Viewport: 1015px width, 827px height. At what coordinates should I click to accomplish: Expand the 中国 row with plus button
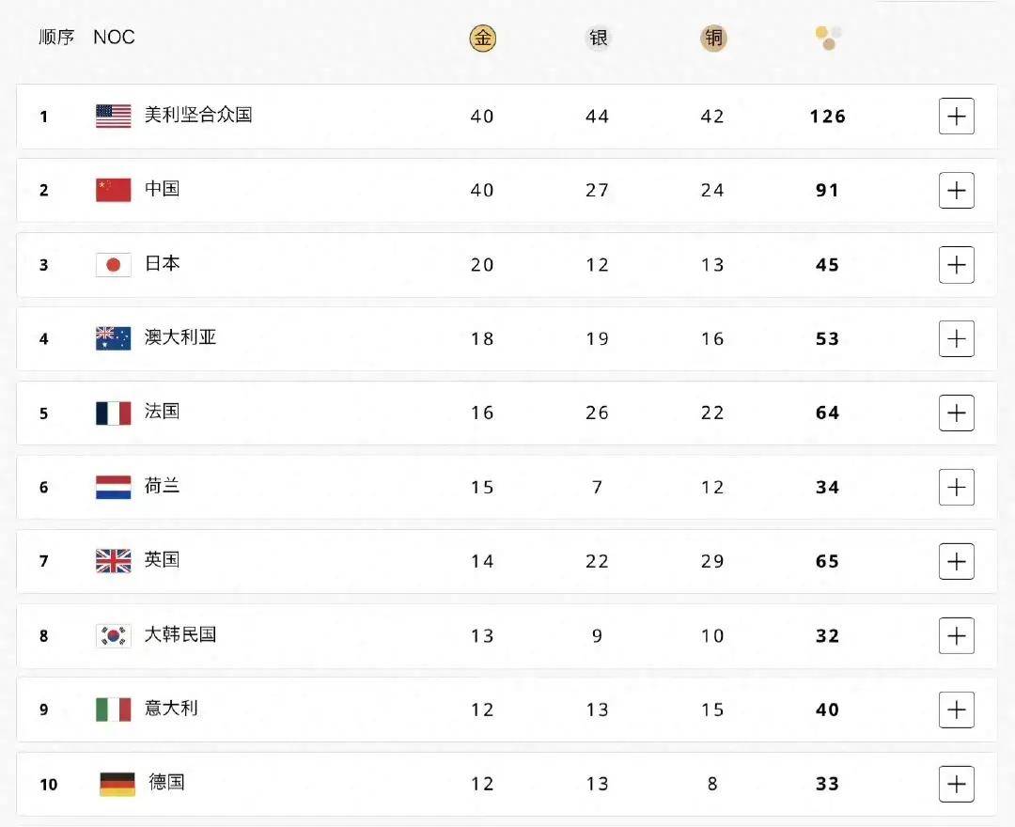point(956,190)
